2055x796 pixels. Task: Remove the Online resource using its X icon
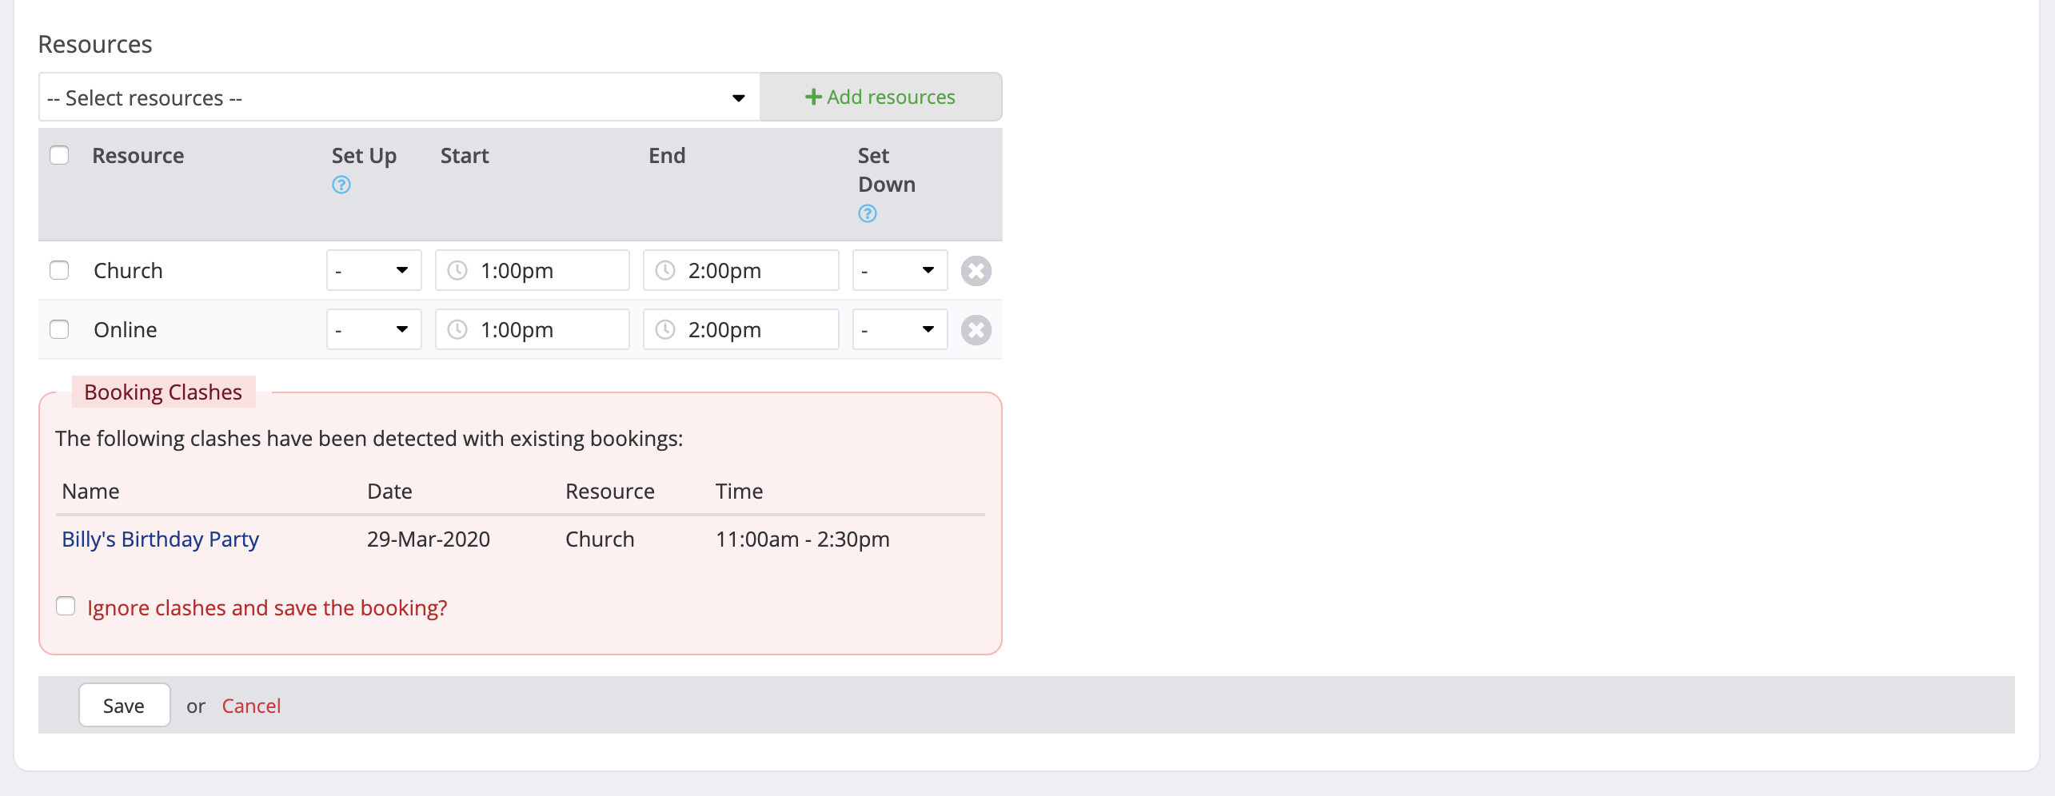pyautogui.click(x=976, y=329)
